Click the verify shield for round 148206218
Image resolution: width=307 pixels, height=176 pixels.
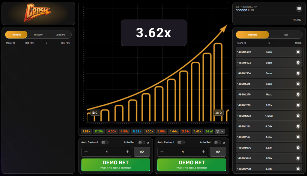coord(298,105)
